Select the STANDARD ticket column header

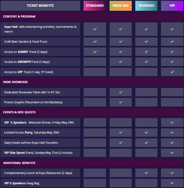coord(95,6)
